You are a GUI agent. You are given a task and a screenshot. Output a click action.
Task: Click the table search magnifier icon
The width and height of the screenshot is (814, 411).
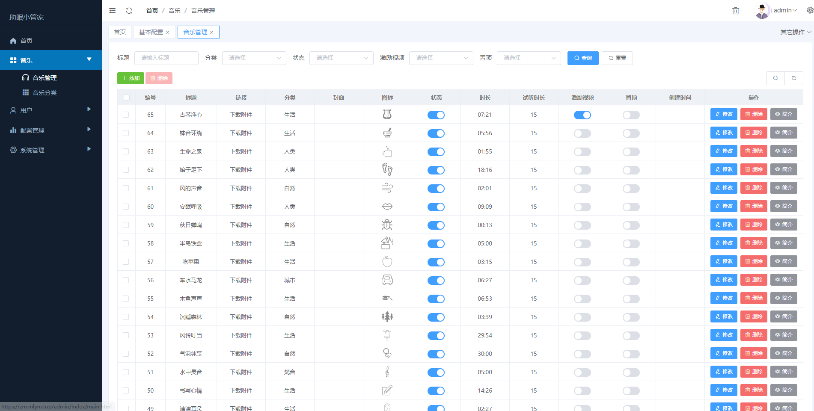775,78
